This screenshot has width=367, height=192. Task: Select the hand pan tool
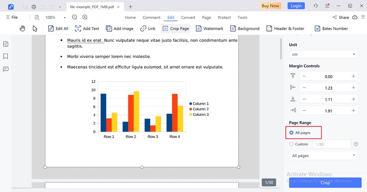22,28
